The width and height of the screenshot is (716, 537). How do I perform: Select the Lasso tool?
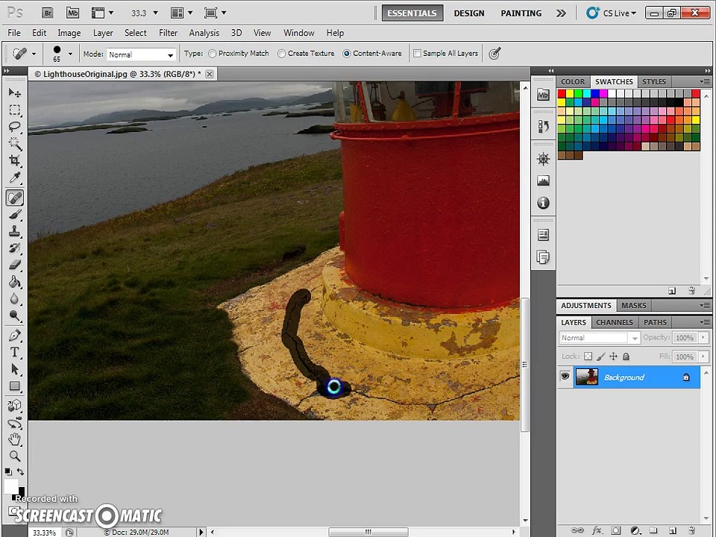point(15,127)
